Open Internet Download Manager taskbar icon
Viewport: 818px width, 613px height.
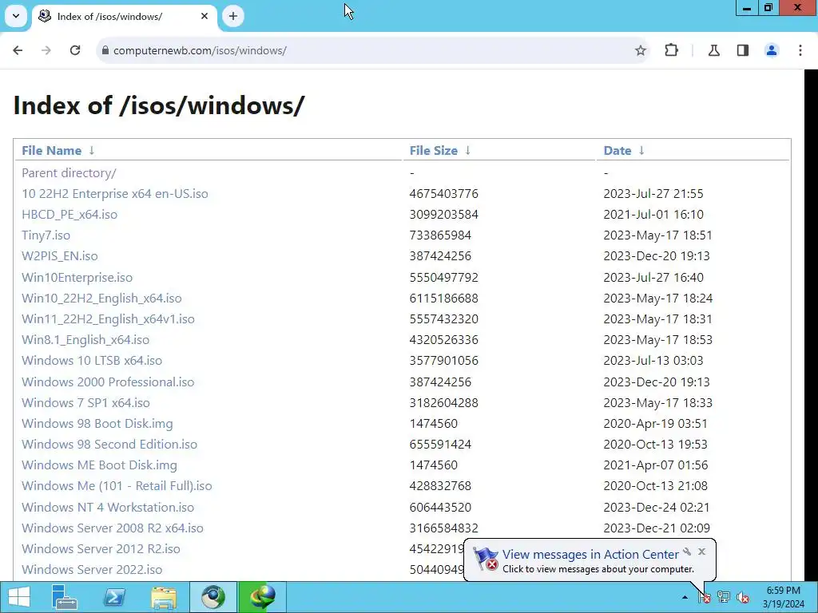[x=262, y=597]
